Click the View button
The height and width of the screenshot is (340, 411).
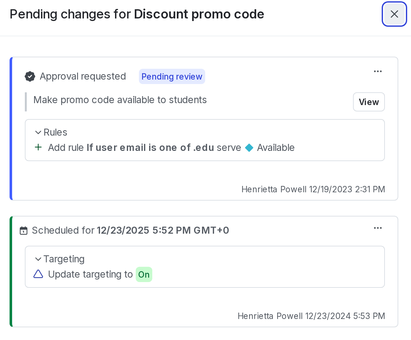[369, 102]
